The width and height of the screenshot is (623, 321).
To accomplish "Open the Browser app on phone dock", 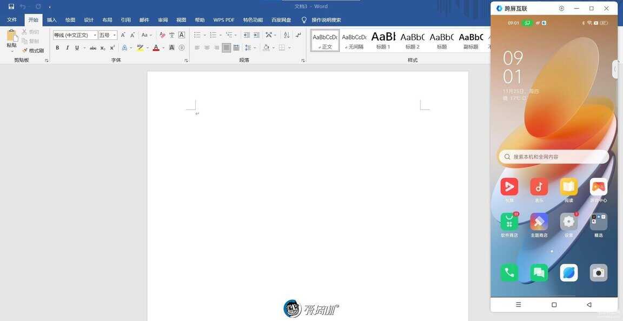I will tap(568, 272).
